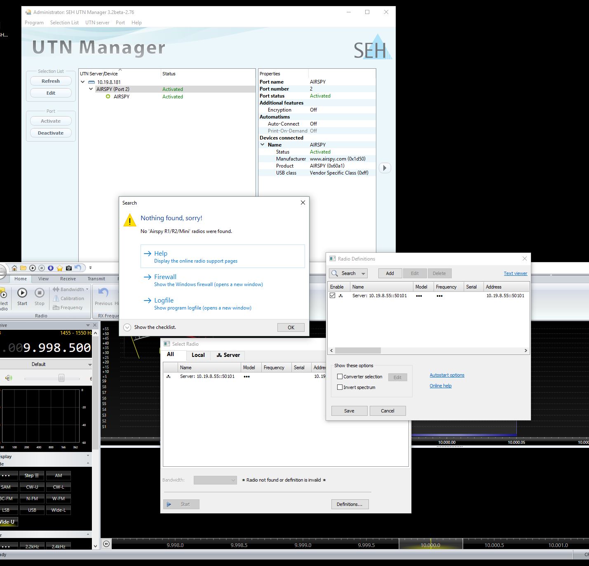The height and width of the screenshot is (566, 589).
Task: Open the Autostart options link
Action: (x=447, y=375)
